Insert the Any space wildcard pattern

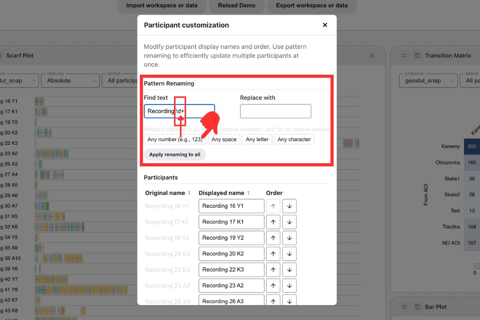click(x=224, y=139)
